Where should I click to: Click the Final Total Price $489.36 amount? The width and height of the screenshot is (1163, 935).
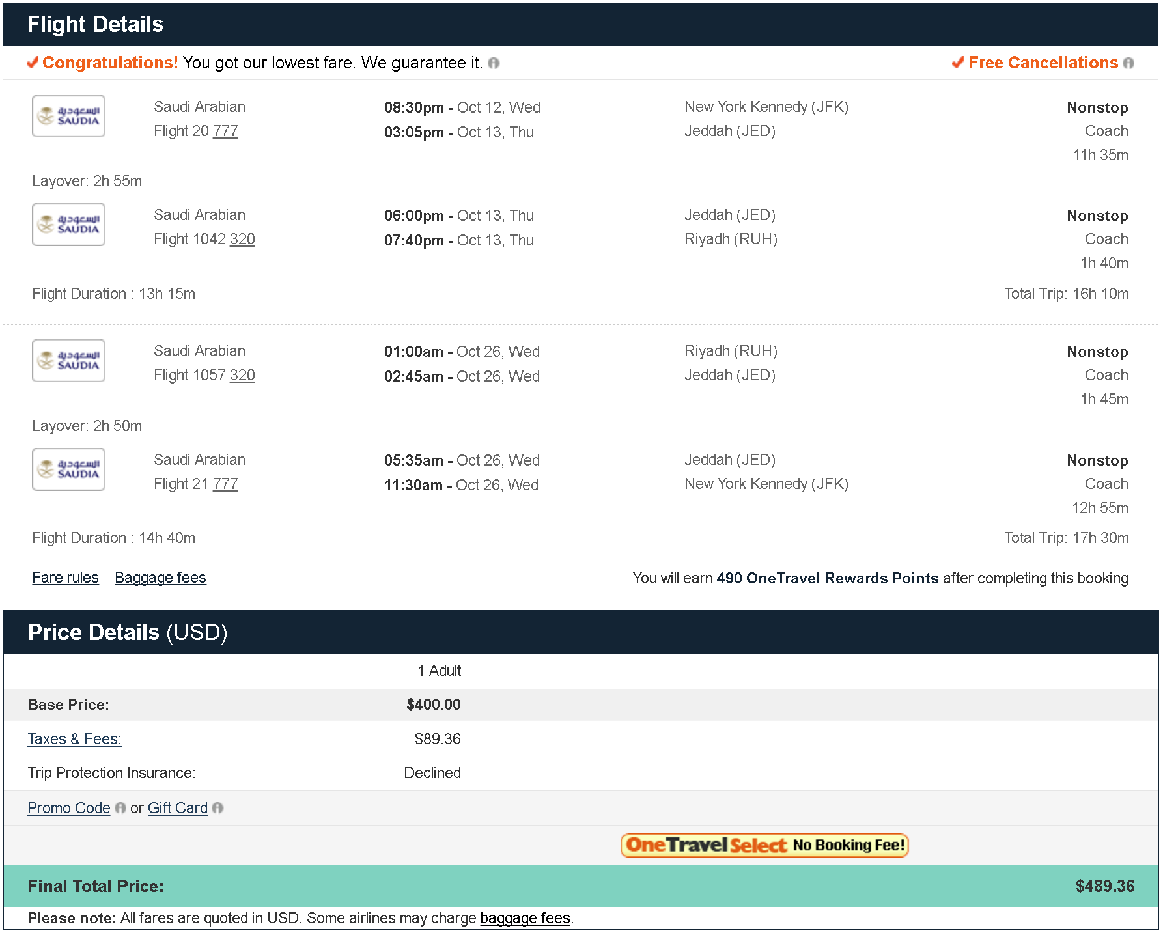[x=1105, y=886]
